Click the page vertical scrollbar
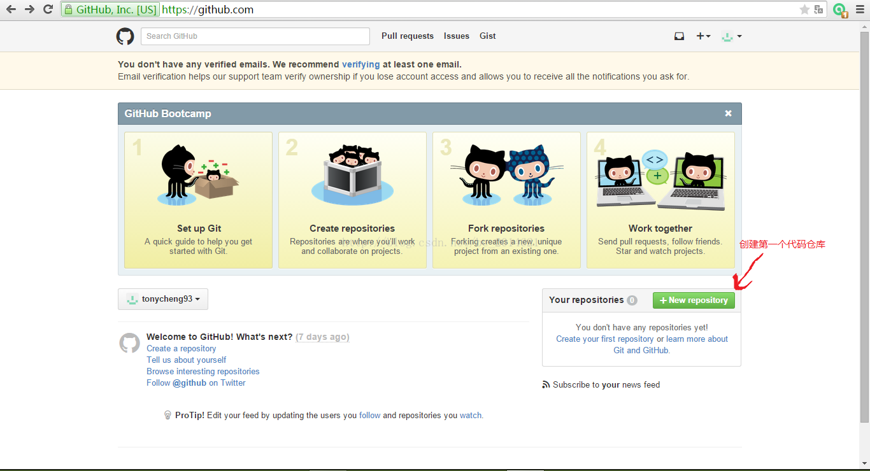Screen dimensions: 870x471 [x=864, y=227]
